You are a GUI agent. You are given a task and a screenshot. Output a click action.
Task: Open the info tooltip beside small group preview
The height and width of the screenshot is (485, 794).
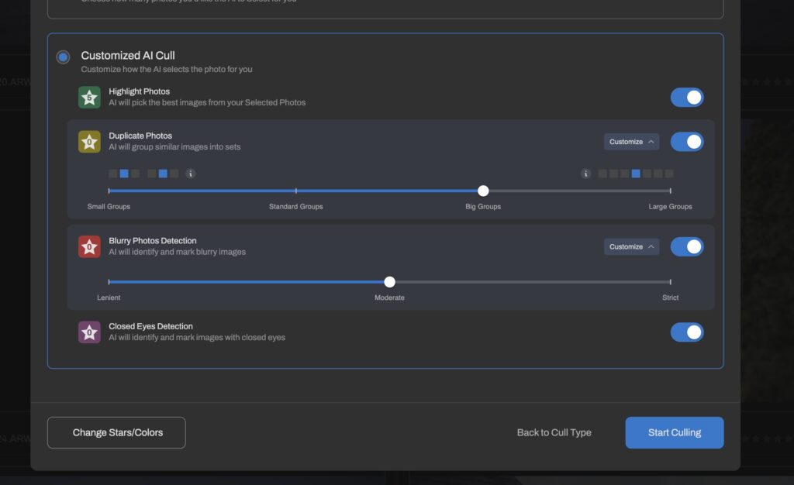coord(190,174)
